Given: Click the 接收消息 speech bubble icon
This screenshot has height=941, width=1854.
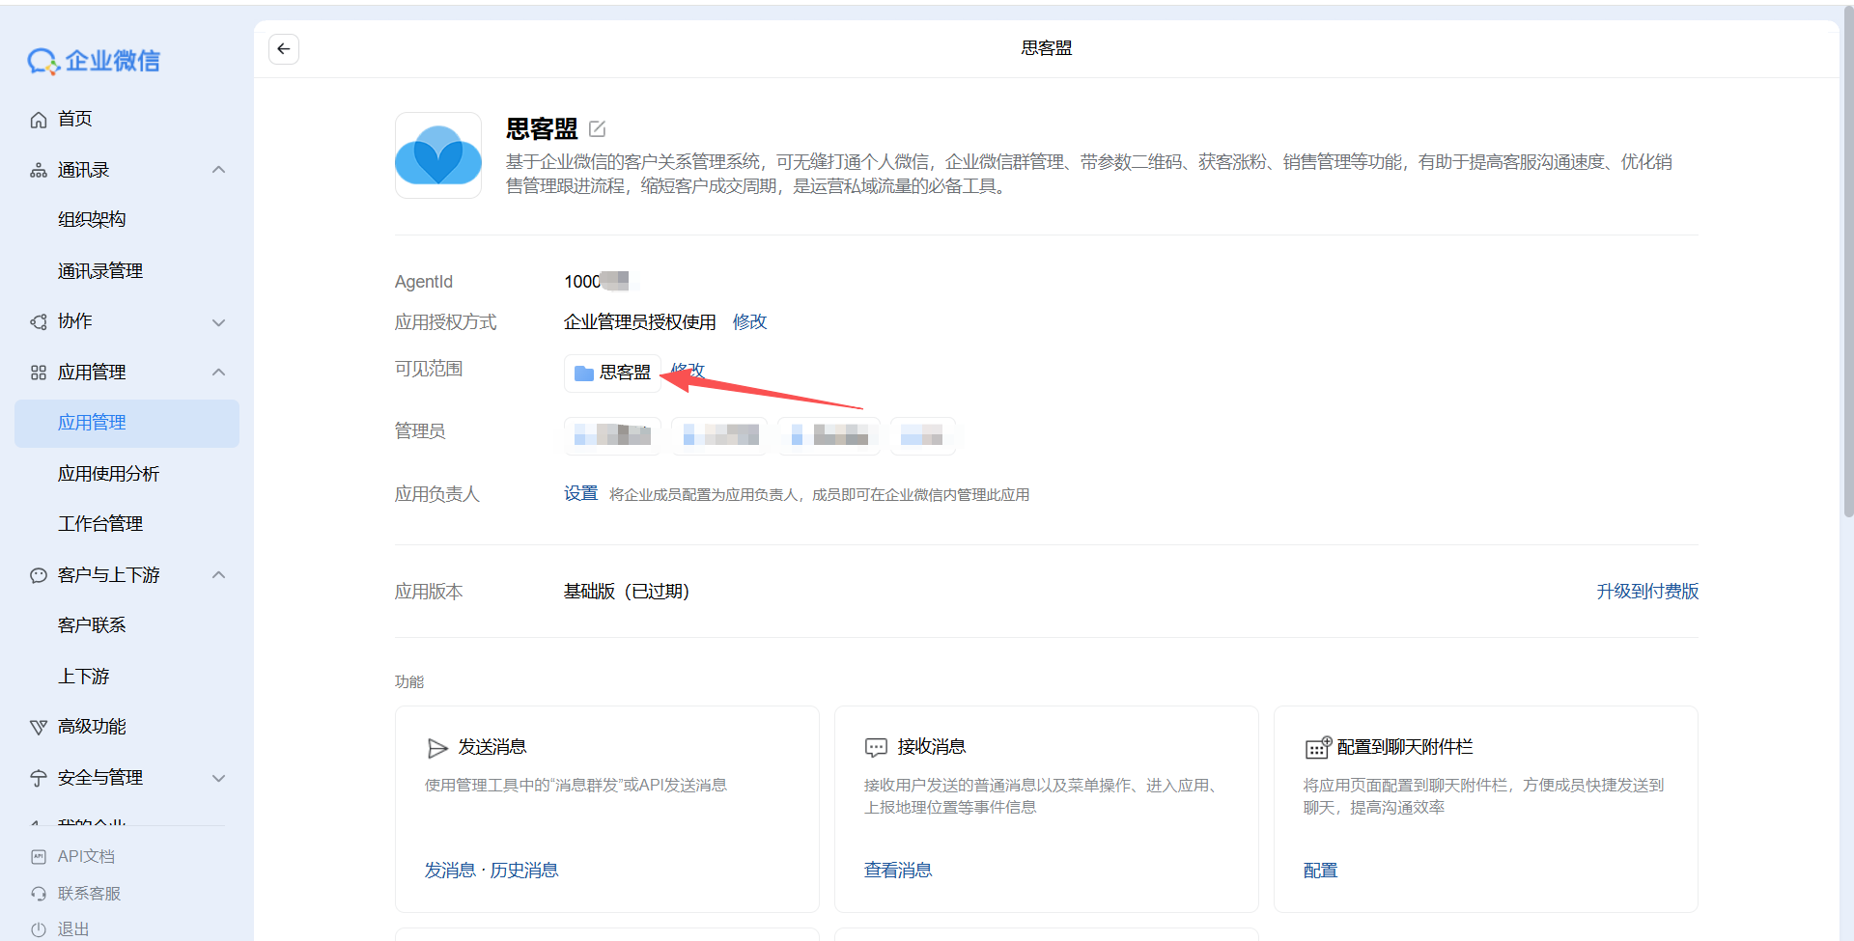Looking at the screenshot, I should pyautogui.click(x=876, y=748).
